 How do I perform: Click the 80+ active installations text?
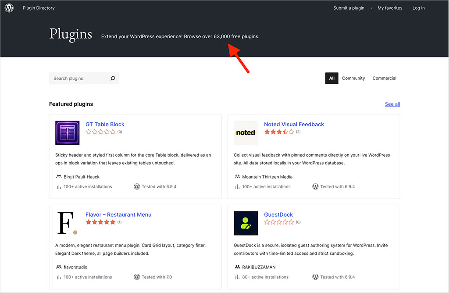[x=265, y=277]
